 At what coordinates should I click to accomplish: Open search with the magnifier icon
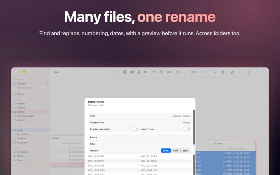(x=264, y=72)
